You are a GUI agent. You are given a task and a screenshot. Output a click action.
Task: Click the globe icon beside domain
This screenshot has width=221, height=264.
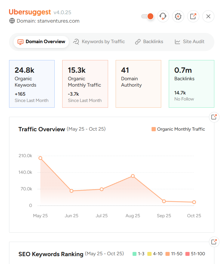12,21
